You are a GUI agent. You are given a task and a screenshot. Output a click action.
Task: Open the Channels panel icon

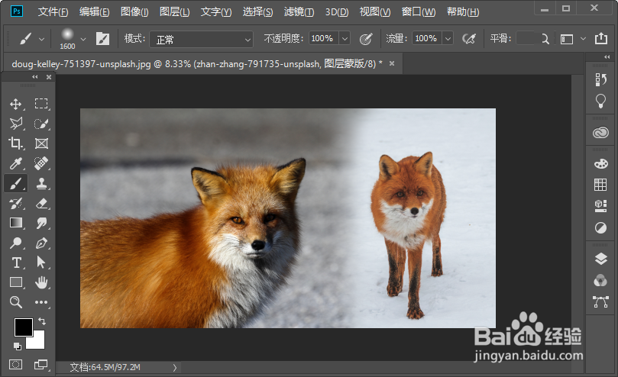pyautogui.click(x=600, y=281)
